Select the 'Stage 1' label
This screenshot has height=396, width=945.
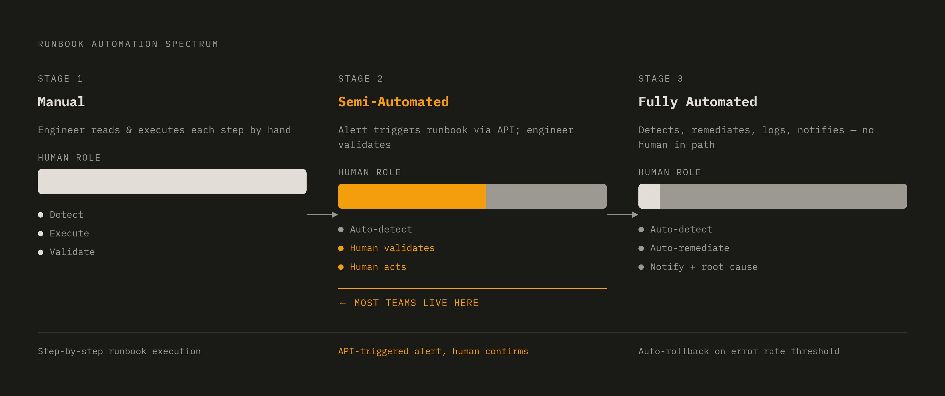pyautogui.click(x=60, y=79)
